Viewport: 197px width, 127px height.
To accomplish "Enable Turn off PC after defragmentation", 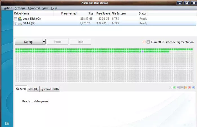I will point(148,42).
